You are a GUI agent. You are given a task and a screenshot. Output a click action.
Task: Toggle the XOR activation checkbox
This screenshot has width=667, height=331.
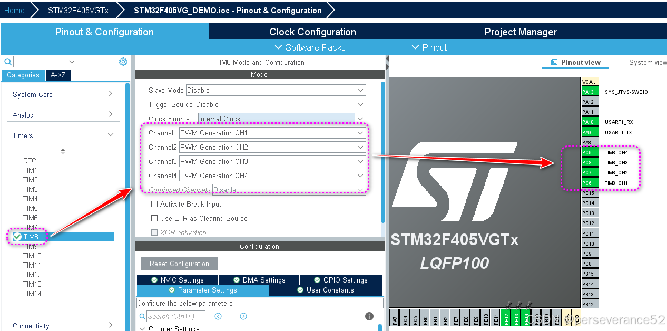(154, 232)
